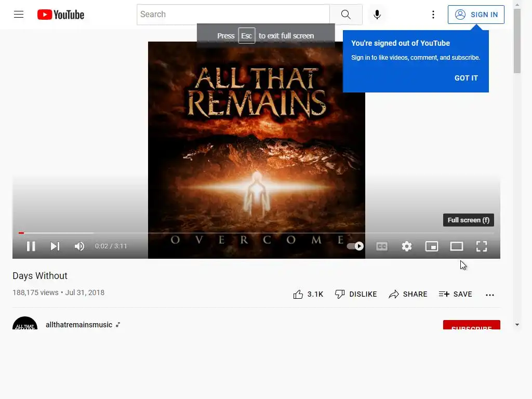This screenshot has height=399, width=532.
Task: Click the scrollbar down arrow
Action: tap(517, 325)
